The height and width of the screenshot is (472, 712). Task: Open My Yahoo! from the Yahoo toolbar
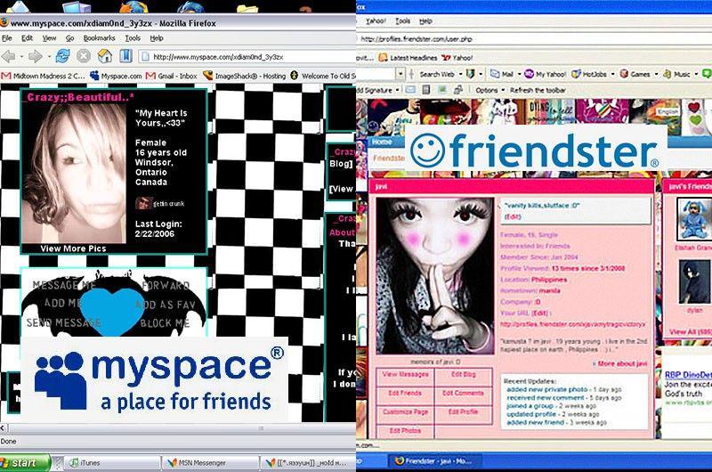(545, 74)
